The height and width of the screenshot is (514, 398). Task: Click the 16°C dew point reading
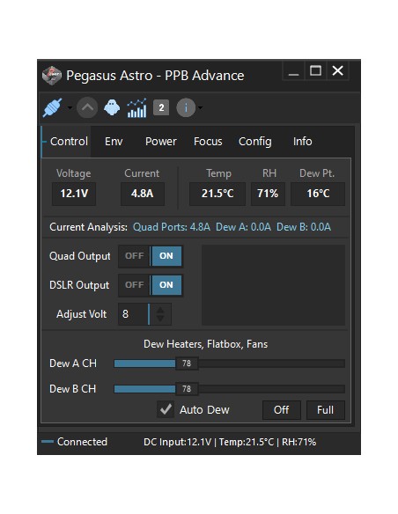pyautogui.click(x=318, y=194)
